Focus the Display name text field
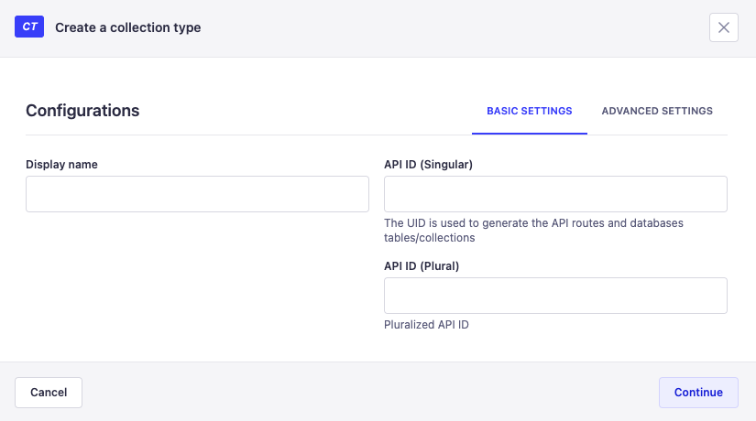The image size is (756, 421). click(197, 194)
